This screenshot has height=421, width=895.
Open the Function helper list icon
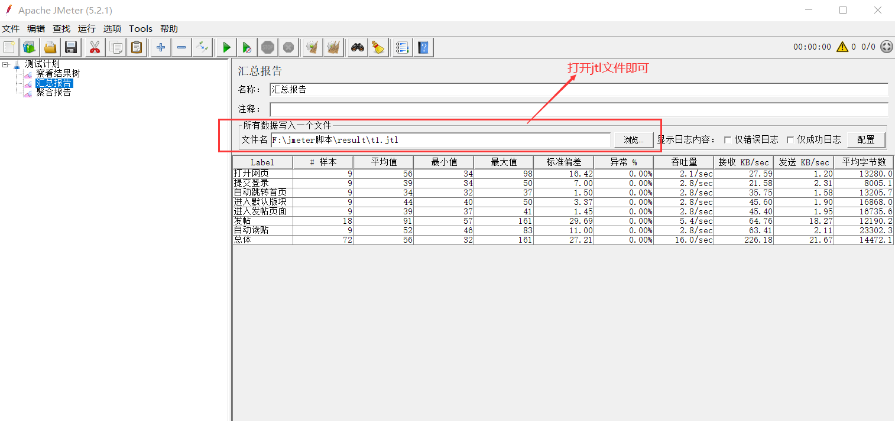tap(402, 47)
